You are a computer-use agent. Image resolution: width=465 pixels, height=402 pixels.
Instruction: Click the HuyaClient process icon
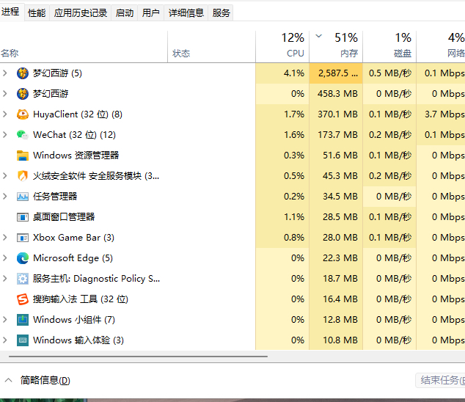coord(23,114)
